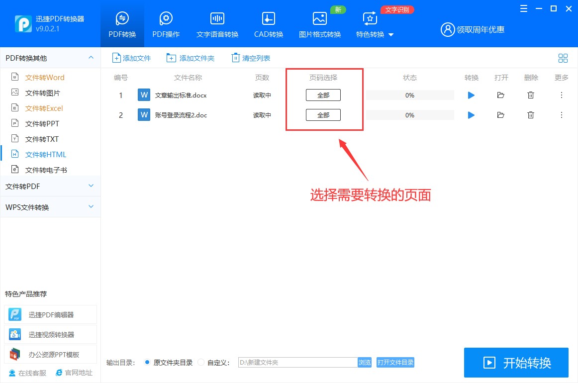
Task: Click the 打开文件目录 button
Action: click(x=395, y=362)
